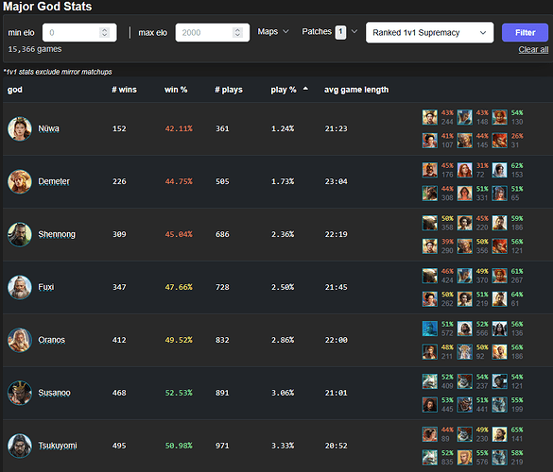Click Demeter's god portrait icon
The image size is (553, 472).
pyautogui.click(x=20, y=182)
